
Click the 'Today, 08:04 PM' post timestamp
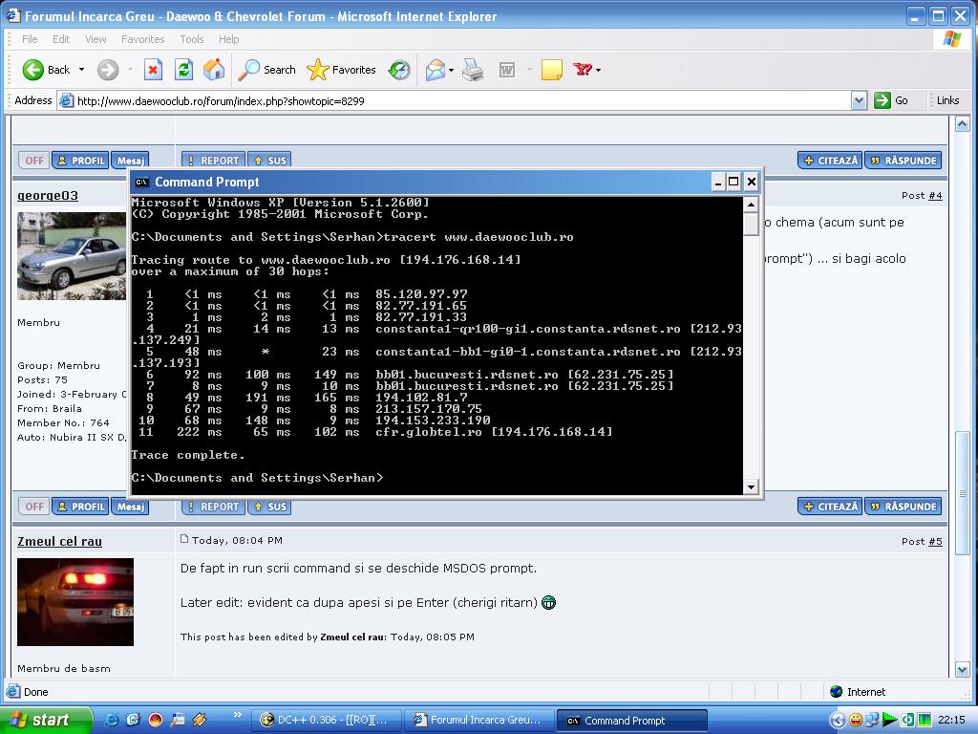[x=237, y=541]
